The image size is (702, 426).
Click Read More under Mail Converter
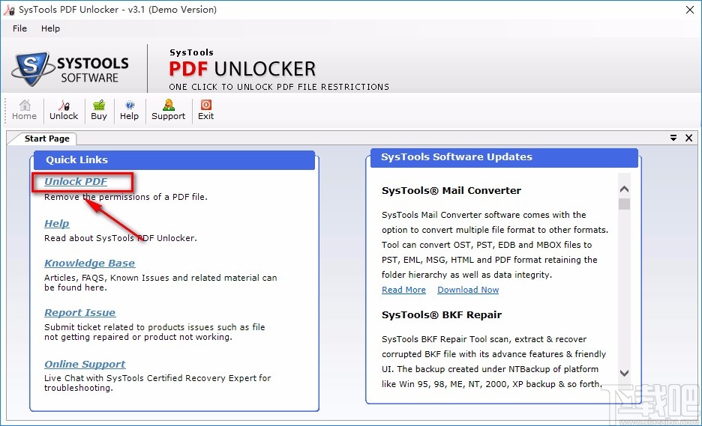click(403, 290)
